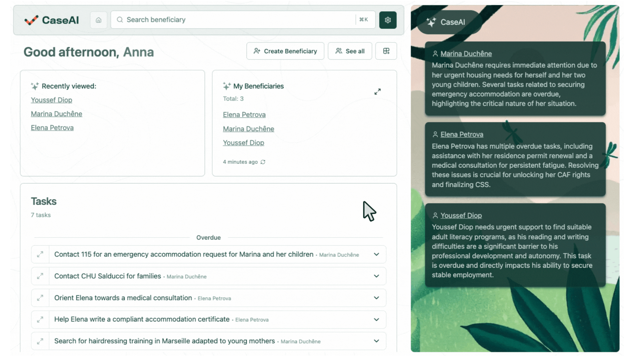Click the refresh icon near '4 minutes ago'

pos(263,162)
